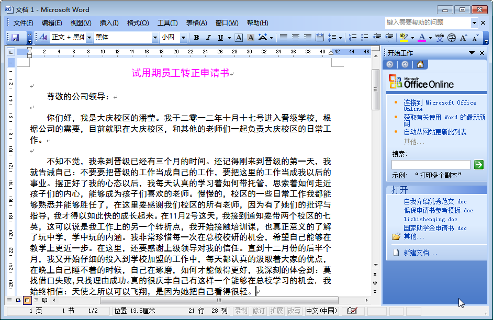This screenshot has height=320, width=493.
Task: Click the Save icon in toolbar
Action: [15, 38]
